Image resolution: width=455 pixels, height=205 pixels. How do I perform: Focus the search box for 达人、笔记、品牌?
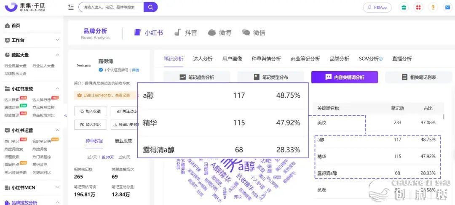coord(111,7)
